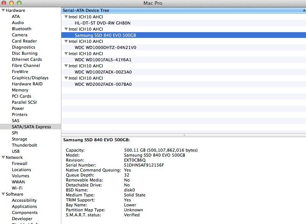
Task: Select Power in the sidebar
Action: click(18, 108)
